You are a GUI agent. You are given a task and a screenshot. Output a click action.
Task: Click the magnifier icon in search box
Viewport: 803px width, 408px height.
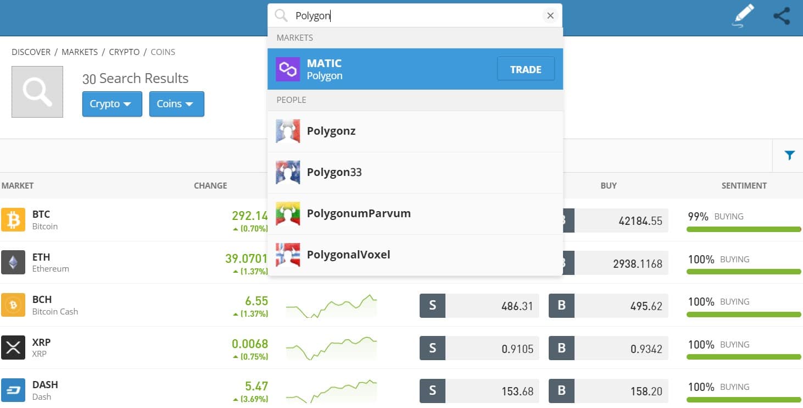[x=281, y=15]
